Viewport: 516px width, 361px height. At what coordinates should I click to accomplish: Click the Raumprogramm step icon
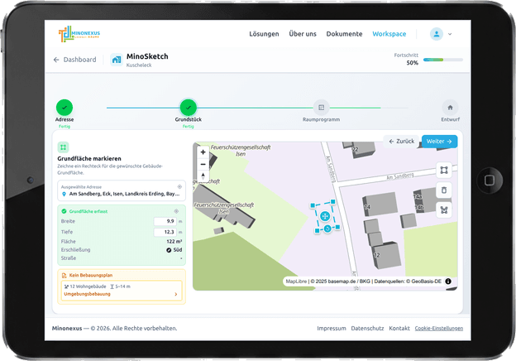tap(322, 108)
